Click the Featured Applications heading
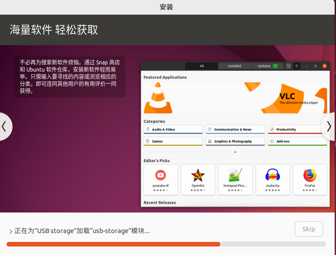The image size is (336, 255). [165, 77]
